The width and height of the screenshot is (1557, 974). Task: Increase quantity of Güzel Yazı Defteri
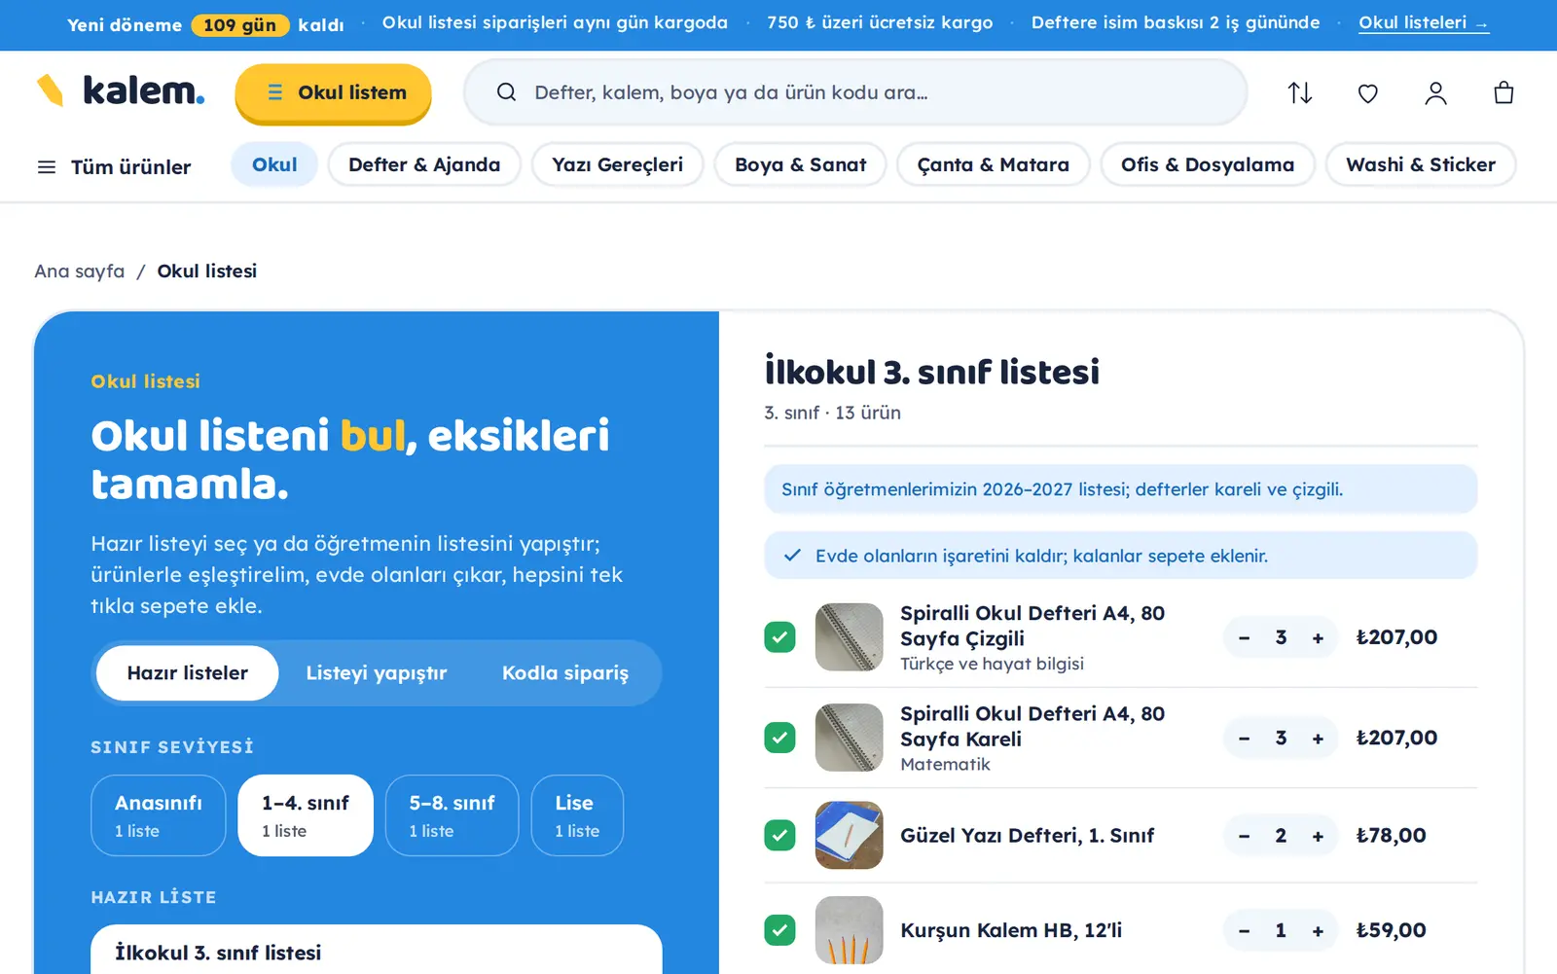[1318, 835]
